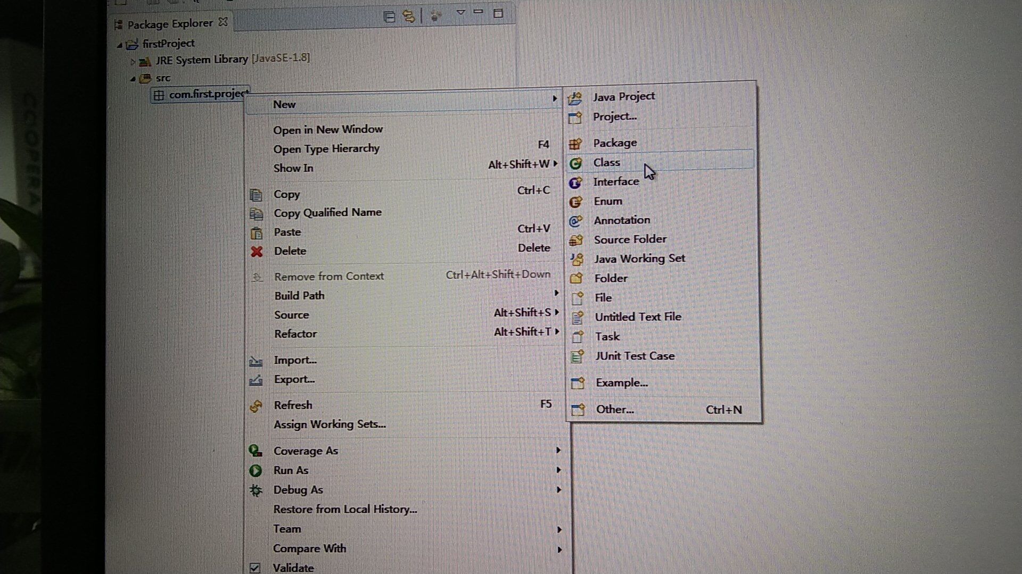Click the Task icon
Screen dimensions: 1022x574
pos(578,337)
